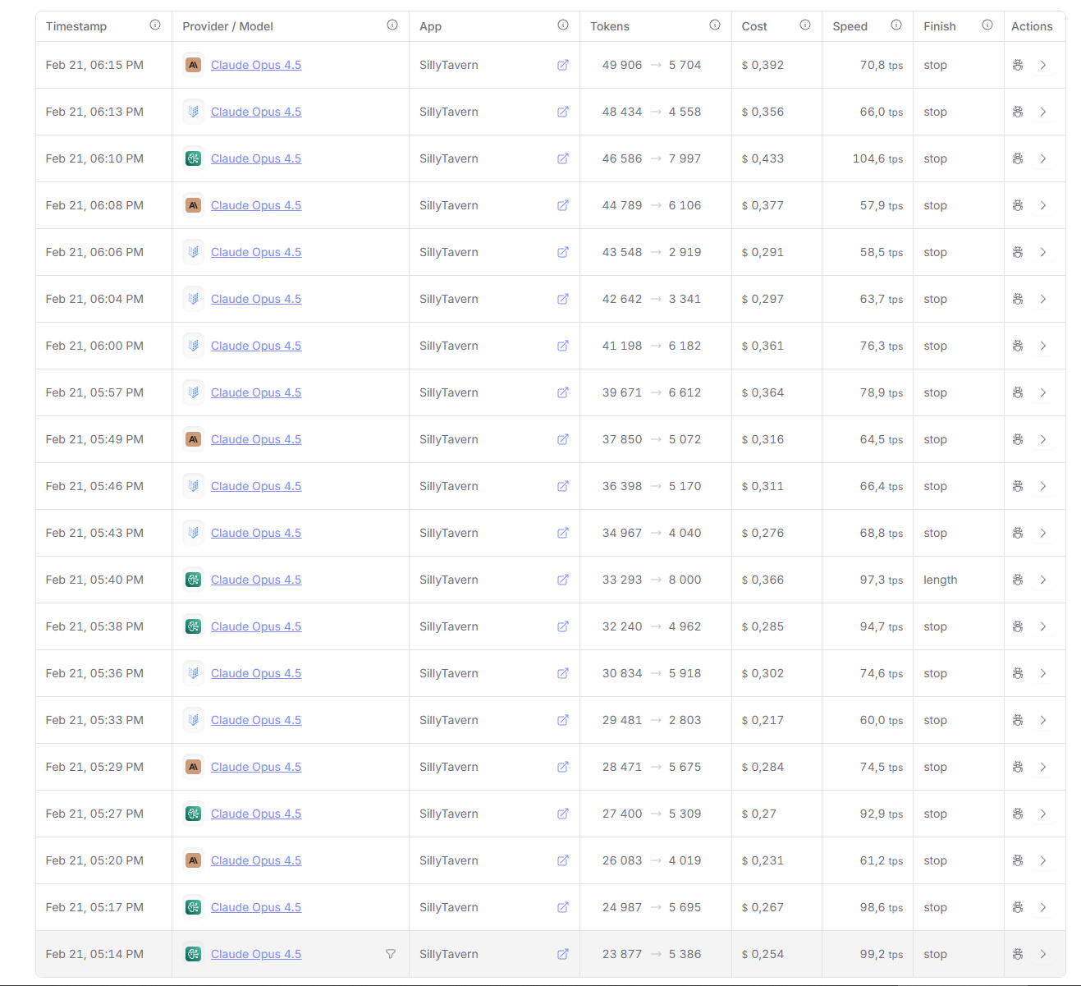Click the info icon beside Tokens header
The width and height of the screenshot is (1081, 986).
[x=715, y=25]
